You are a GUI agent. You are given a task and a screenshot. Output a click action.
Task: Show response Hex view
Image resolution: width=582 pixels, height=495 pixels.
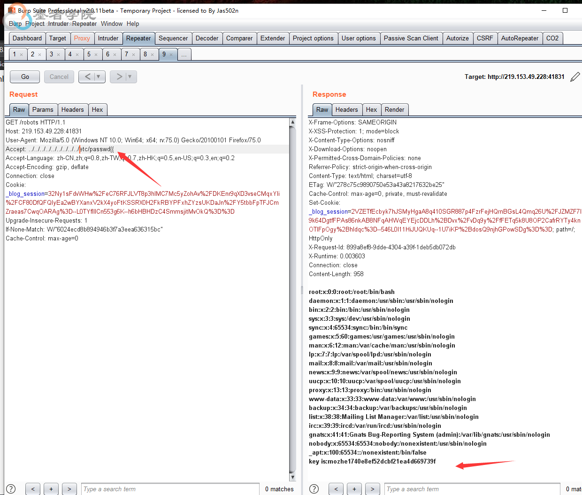(371, 110)
